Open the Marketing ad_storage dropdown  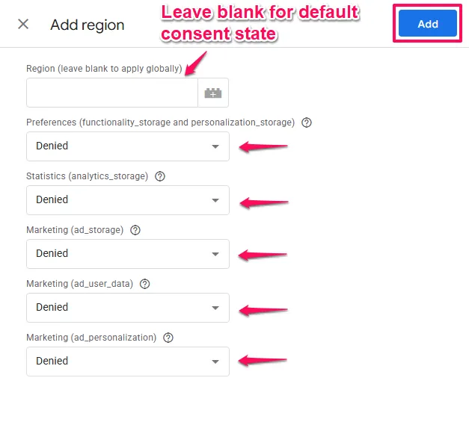128,254
